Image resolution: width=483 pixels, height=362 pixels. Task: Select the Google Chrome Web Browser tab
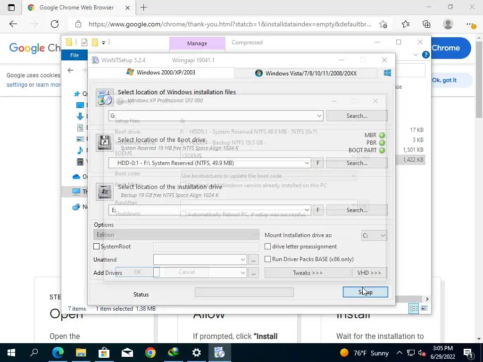(x=77, y=8)
